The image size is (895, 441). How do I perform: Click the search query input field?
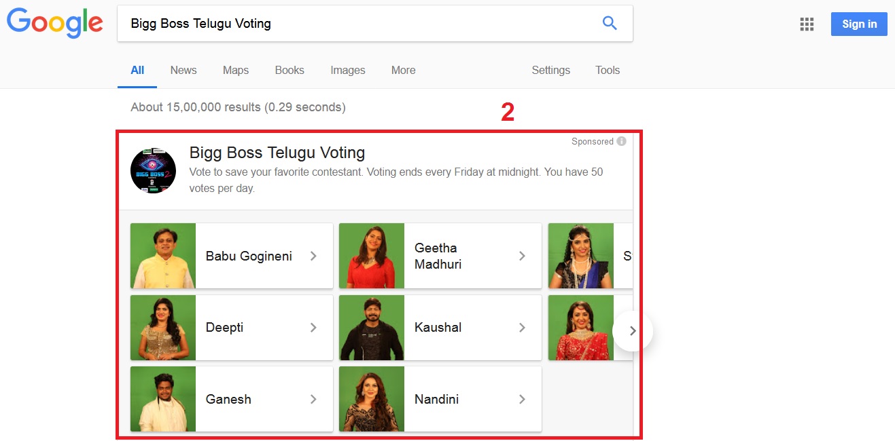point(353,24)
